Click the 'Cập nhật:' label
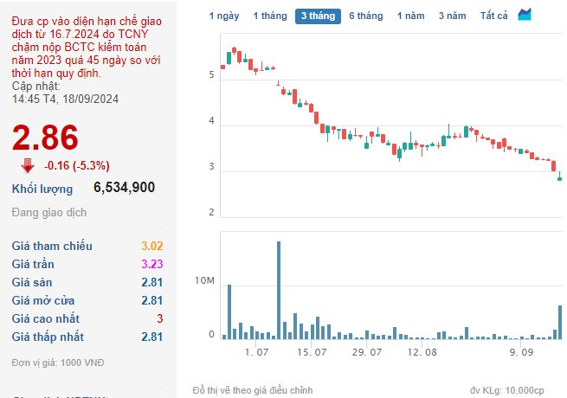The image size is (567, 398). click(36, 86)
